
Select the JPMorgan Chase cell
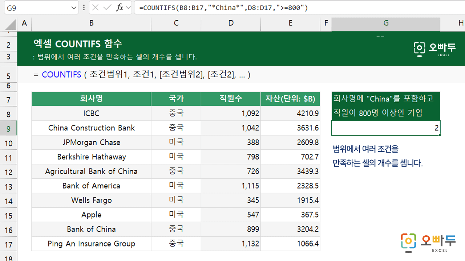[92, 142]
